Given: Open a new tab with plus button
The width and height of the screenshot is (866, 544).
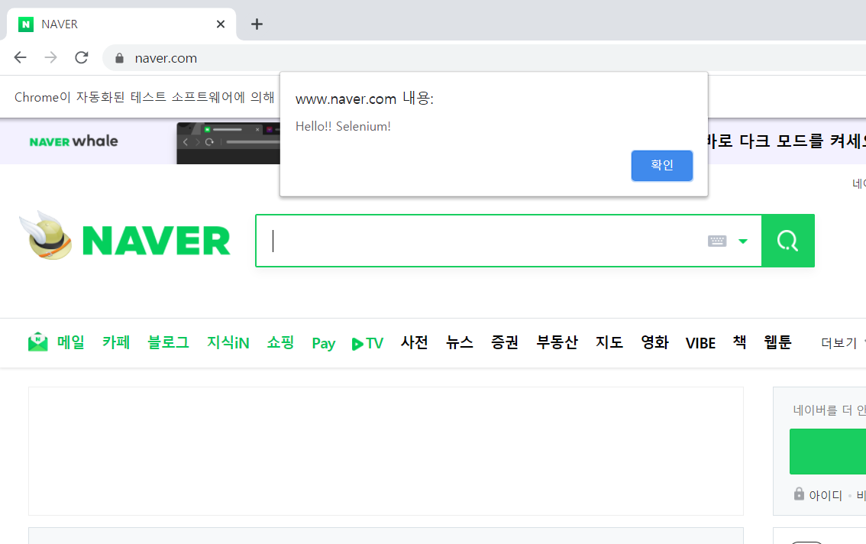Looking at the screenshot, I should click(257, 24).
